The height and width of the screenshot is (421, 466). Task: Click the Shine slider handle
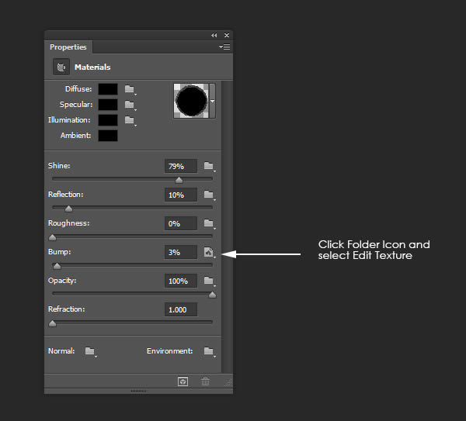pos(179,180)
